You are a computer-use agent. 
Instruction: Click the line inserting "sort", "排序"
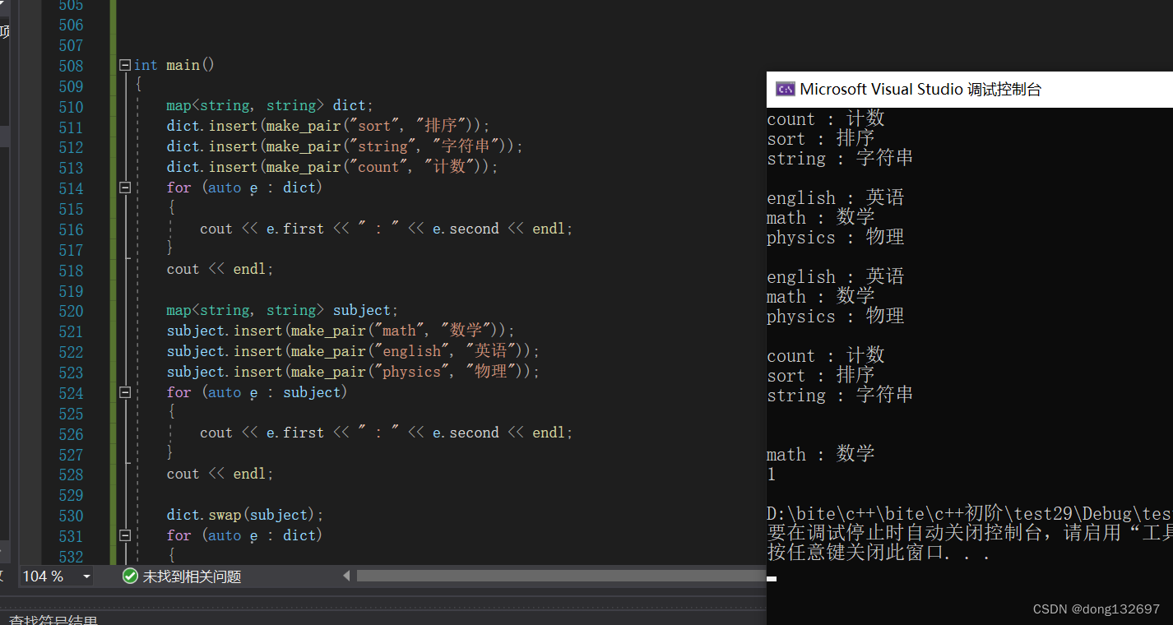328,127
